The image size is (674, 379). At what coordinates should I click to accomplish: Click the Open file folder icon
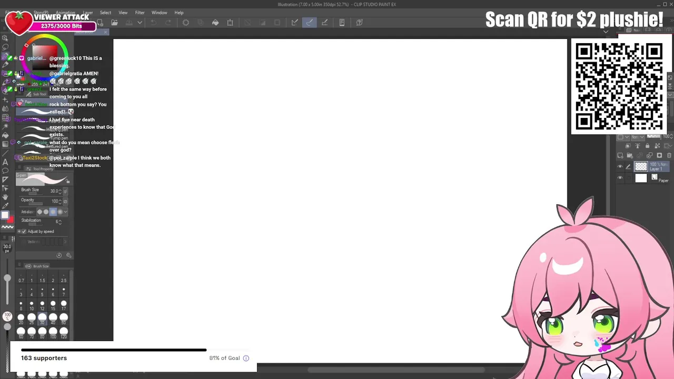pyautogui.click(x=114, y=23)
